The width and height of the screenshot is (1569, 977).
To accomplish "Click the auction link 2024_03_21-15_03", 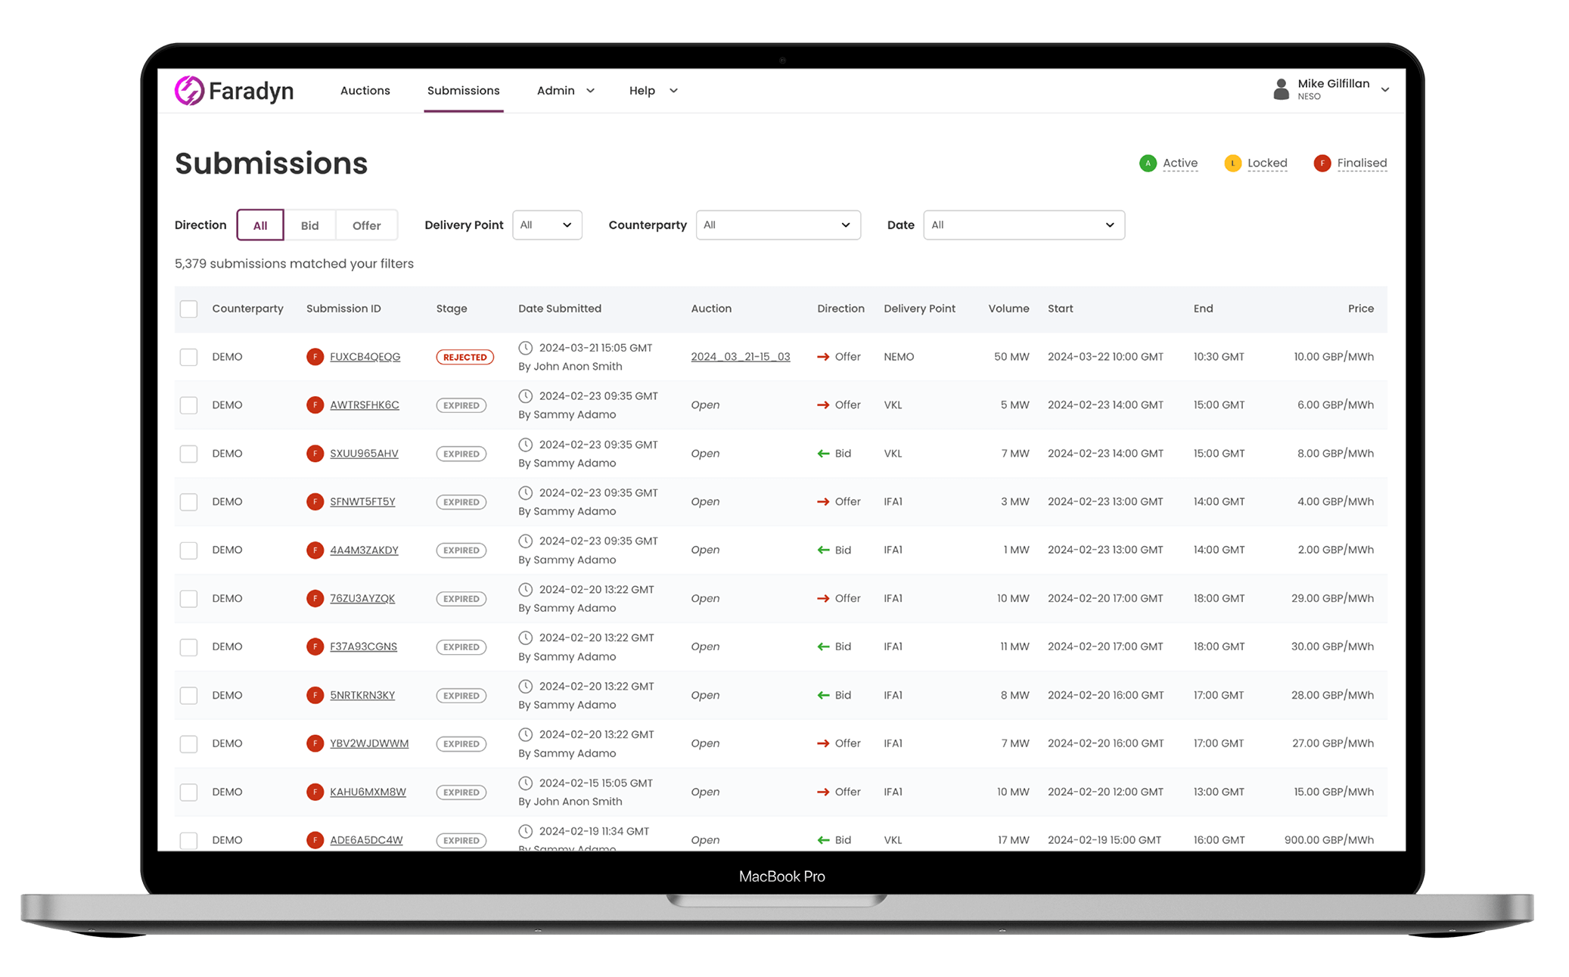I will pyautogui.click(x=740, y=356).
